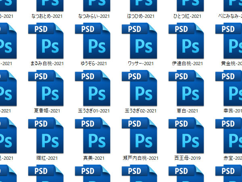
Task: Click the まるみ白桃-2021 file name label
Action: 47,63
